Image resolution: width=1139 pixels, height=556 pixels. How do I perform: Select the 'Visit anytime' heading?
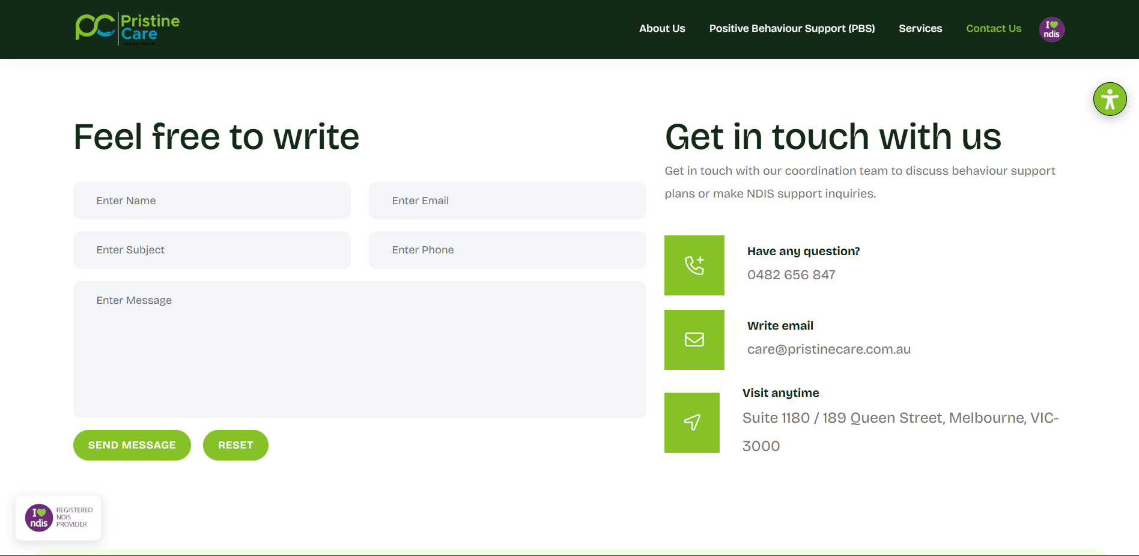[781, 393]
